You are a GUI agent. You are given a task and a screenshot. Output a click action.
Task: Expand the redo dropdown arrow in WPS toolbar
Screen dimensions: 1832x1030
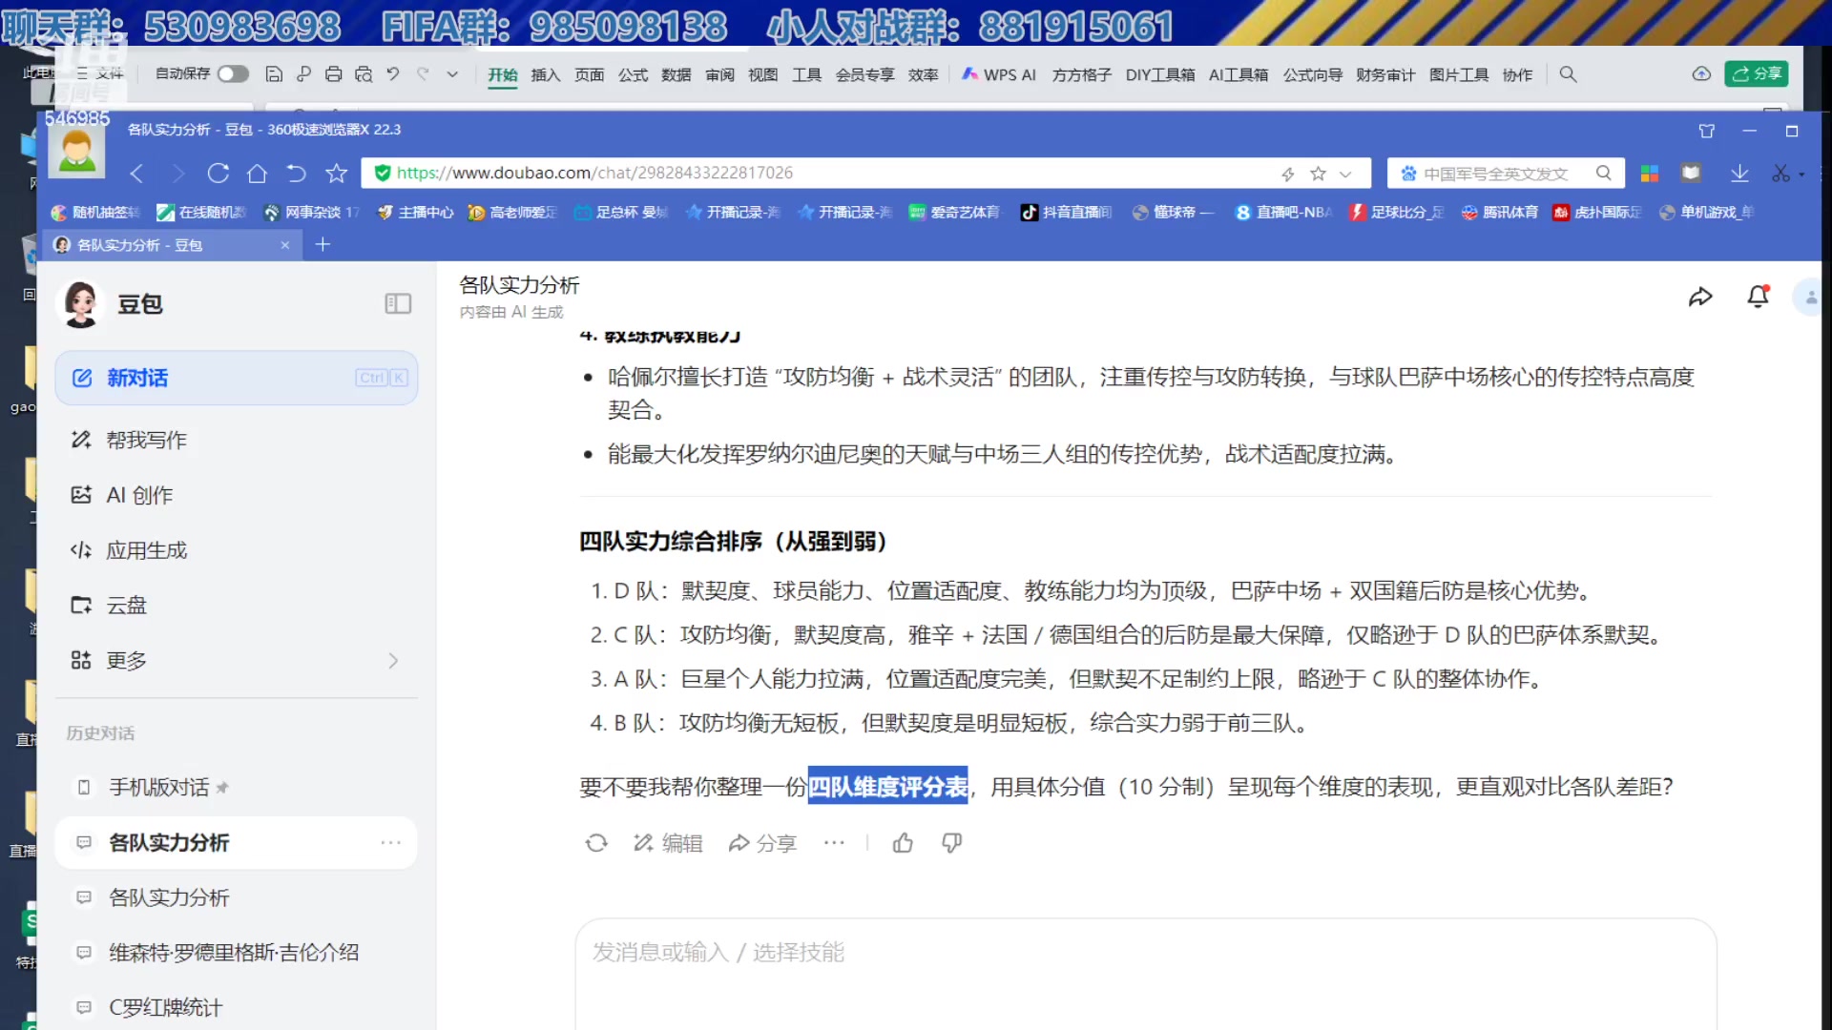click(x=452, y=73)
